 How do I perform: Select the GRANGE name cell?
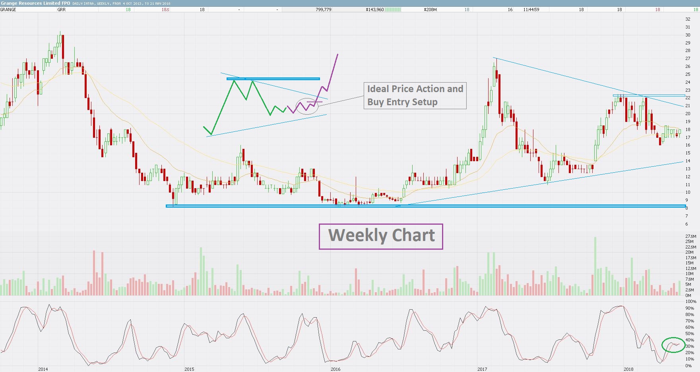tap(8, 10)
